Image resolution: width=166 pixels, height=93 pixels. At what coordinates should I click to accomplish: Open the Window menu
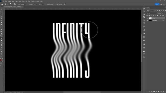pos(37,1)
